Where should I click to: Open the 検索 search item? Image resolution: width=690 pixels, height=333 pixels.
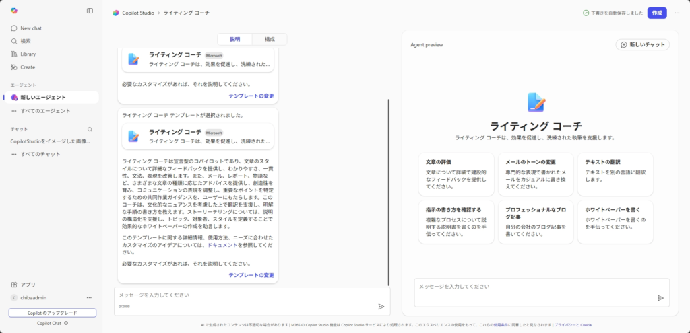click(x=26, y=41)
